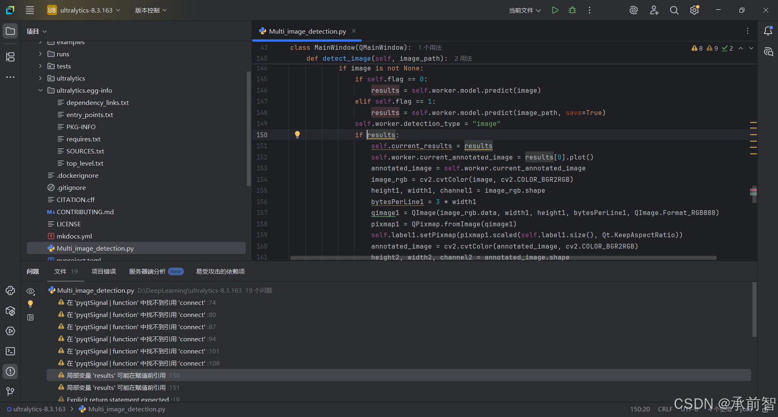The width and height of the screenshot is (778, 417).
Task: Open Search Everywhere magnifier
Action: tap(674, 10)
